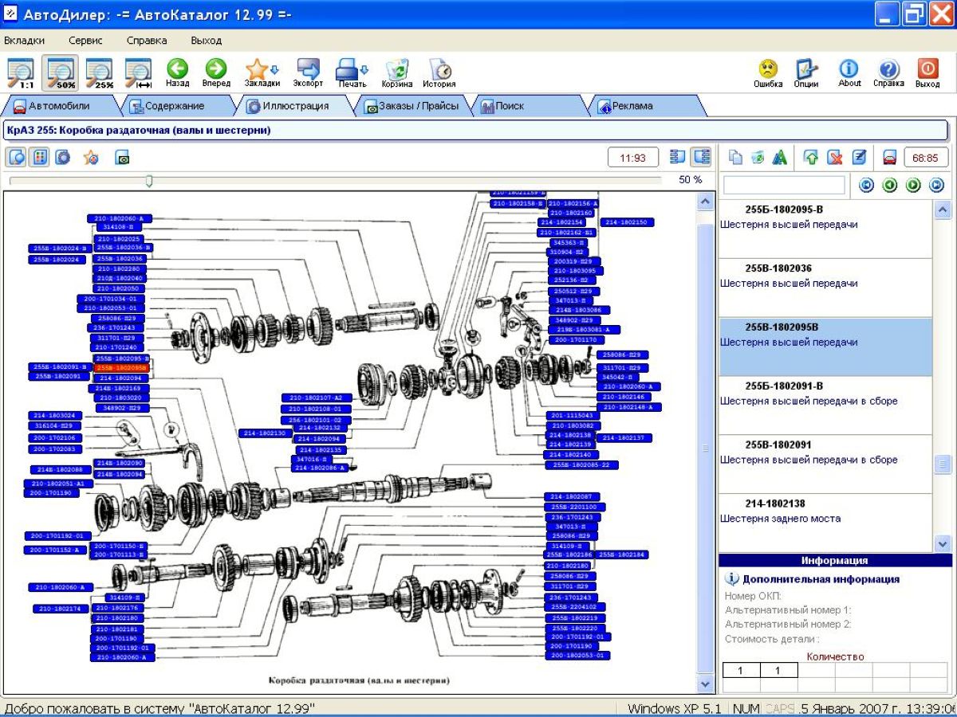The width and height of the screenshot is (957, 717).
Task: Click the star bookmark icon in illustration toolbar
Action: coord(92,157)
